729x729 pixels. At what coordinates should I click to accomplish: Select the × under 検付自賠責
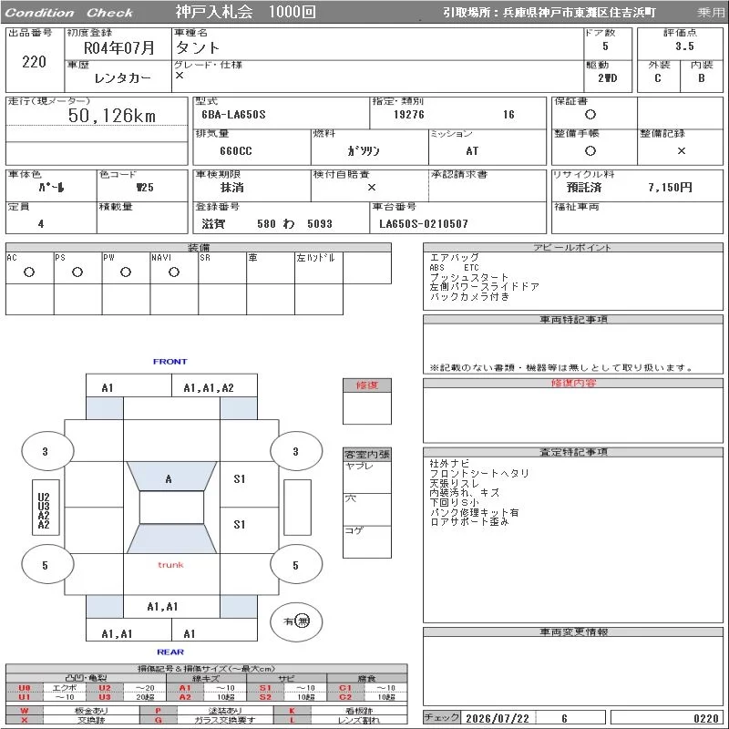372,188
